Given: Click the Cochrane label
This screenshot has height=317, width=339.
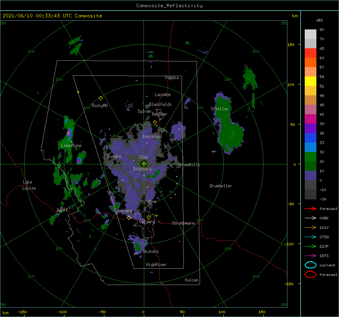Looking at the screenshot, I should point(123,211).
